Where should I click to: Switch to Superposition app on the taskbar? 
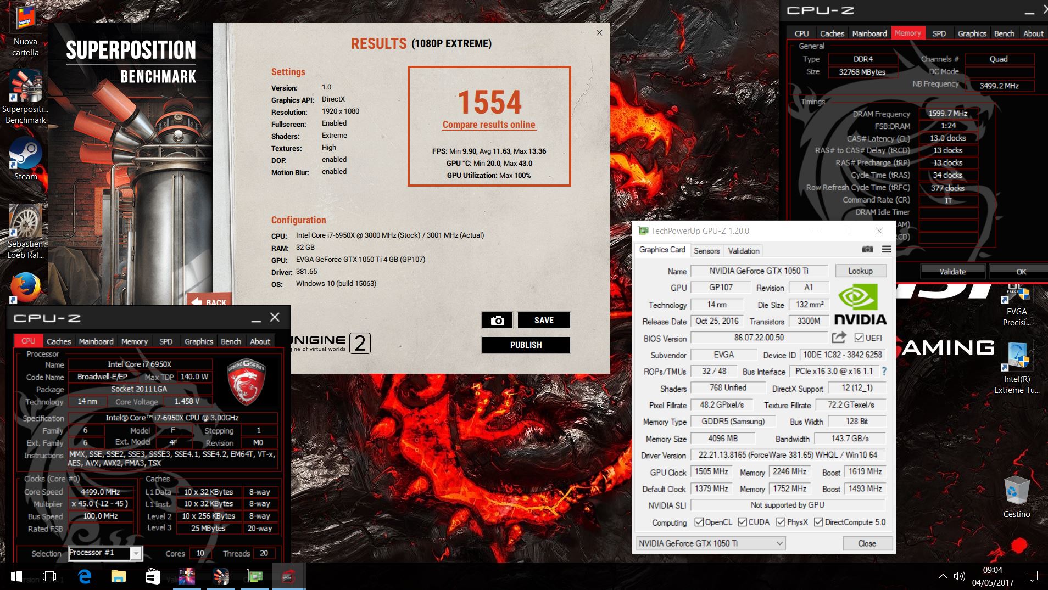tap(221, 576)
